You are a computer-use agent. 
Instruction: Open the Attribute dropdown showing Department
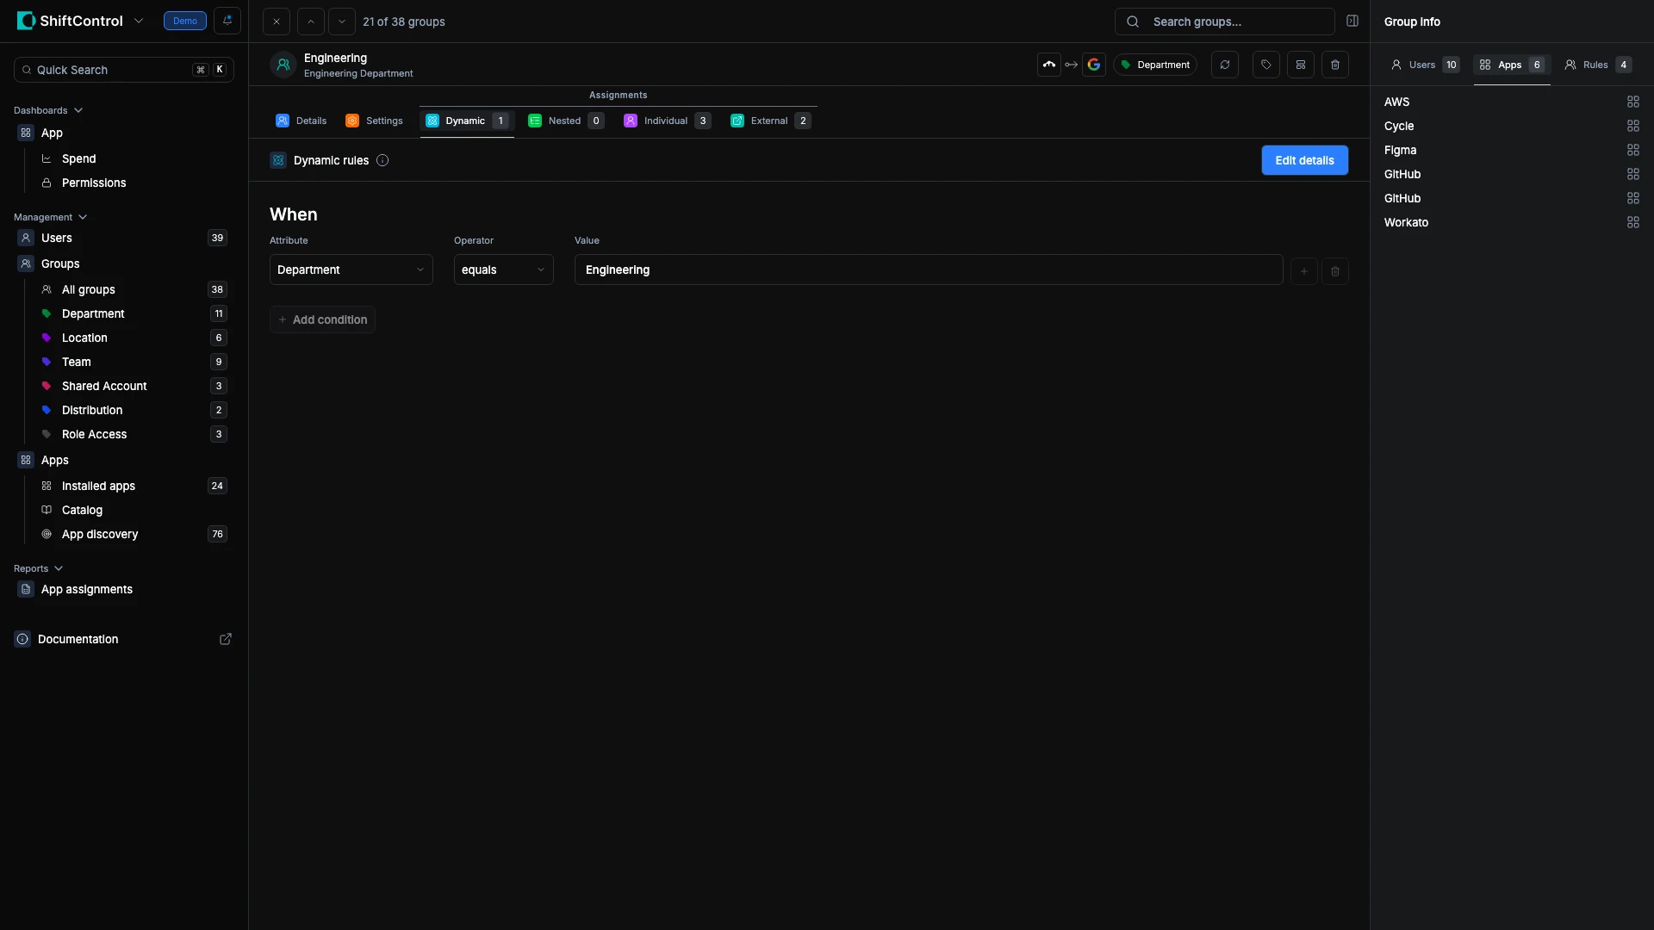coord(351,270)
